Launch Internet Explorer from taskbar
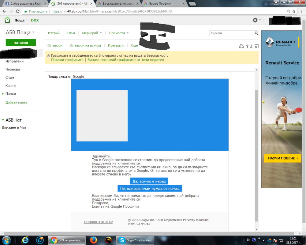The width and height of the screenshot is (306, 245). click(25, 240)
